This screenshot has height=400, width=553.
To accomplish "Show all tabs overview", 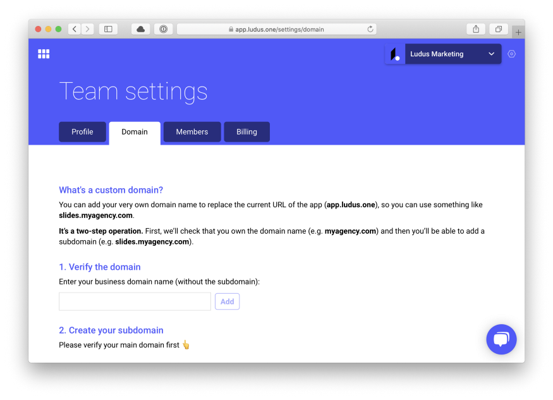I will click(x=499, y=29).
